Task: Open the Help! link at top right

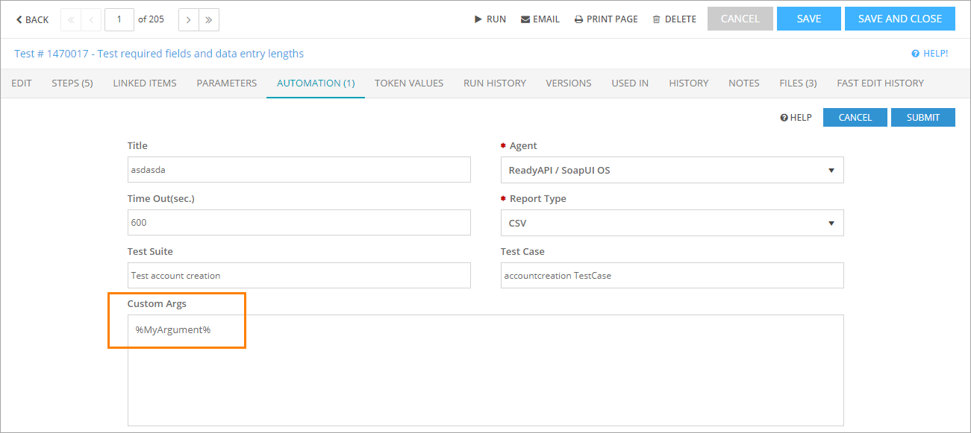Action: pyautogui.click(x=930, y=54)
